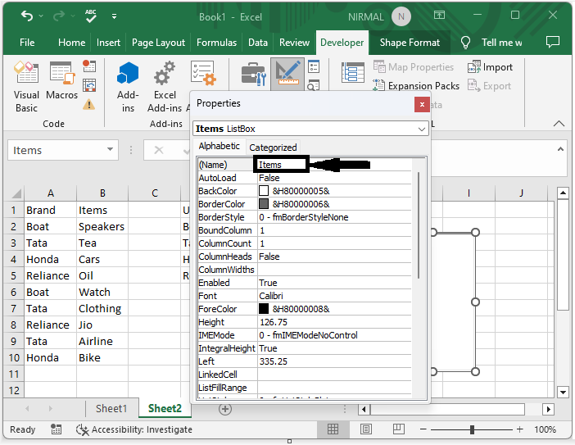575x445 pixels.
Task: Open the Name Box dropdown arrow
Action: tap(111, 150)
